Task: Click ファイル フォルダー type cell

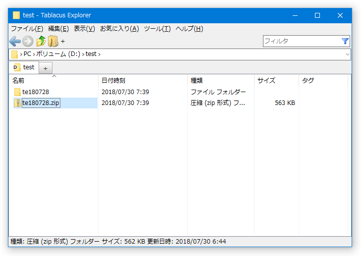Action: (x=218, y=92)
